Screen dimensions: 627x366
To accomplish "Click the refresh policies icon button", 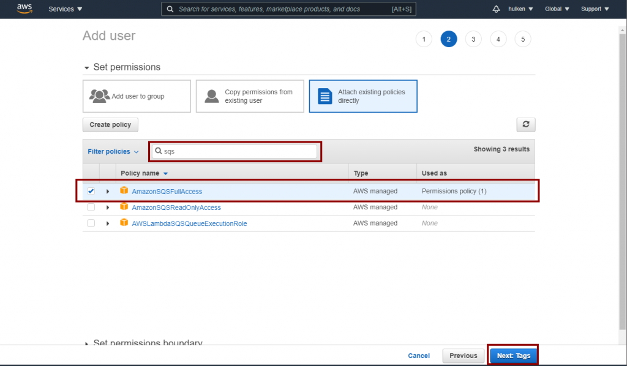I will (525, 124).
